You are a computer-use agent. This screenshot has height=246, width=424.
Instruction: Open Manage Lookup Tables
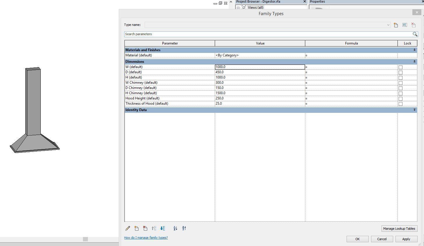coord(399,229)
